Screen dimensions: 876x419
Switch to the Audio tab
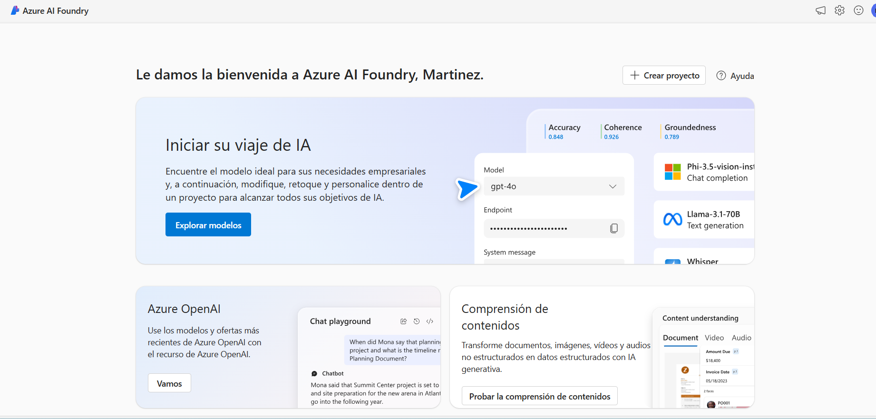(x=741, y=338)
